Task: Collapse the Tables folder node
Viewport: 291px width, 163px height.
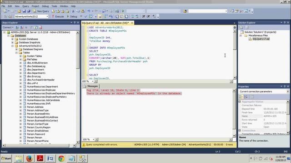Action: pos(16,53)
